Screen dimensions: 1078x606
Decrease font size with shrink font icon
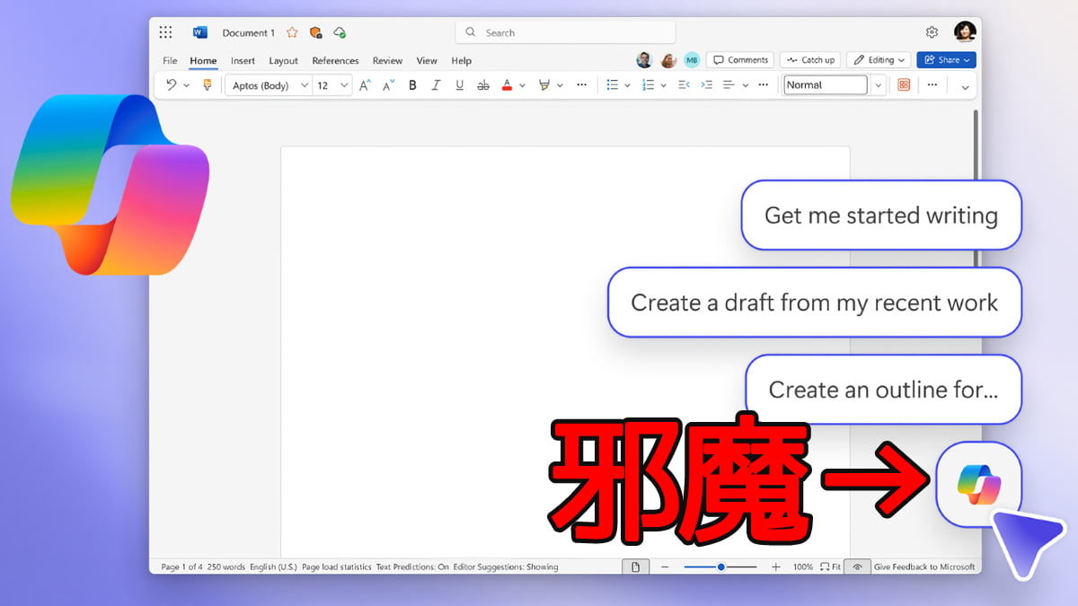pos(388,85)
